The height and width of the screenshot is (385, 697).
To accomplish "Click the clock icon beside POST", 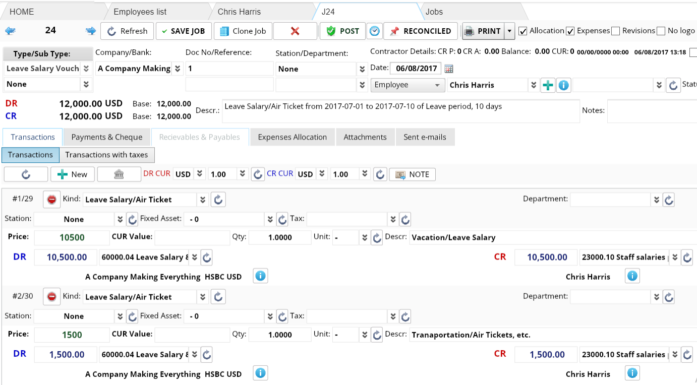I will point(374,31).
